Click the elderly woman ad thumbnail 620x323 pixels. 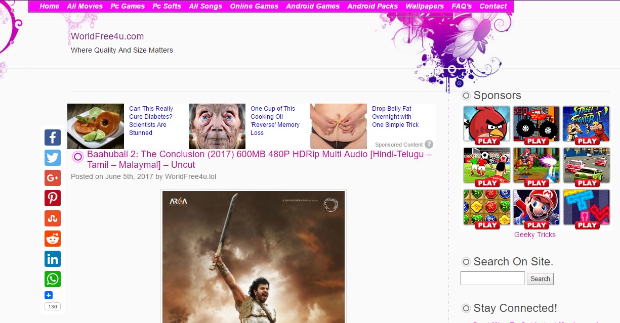pos(217,126)
